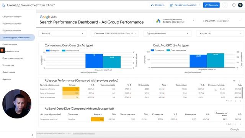The height and width of the screenshot is (138, 245).
Task: Go to next page in Ad Level table
Action: coord(240,124)
